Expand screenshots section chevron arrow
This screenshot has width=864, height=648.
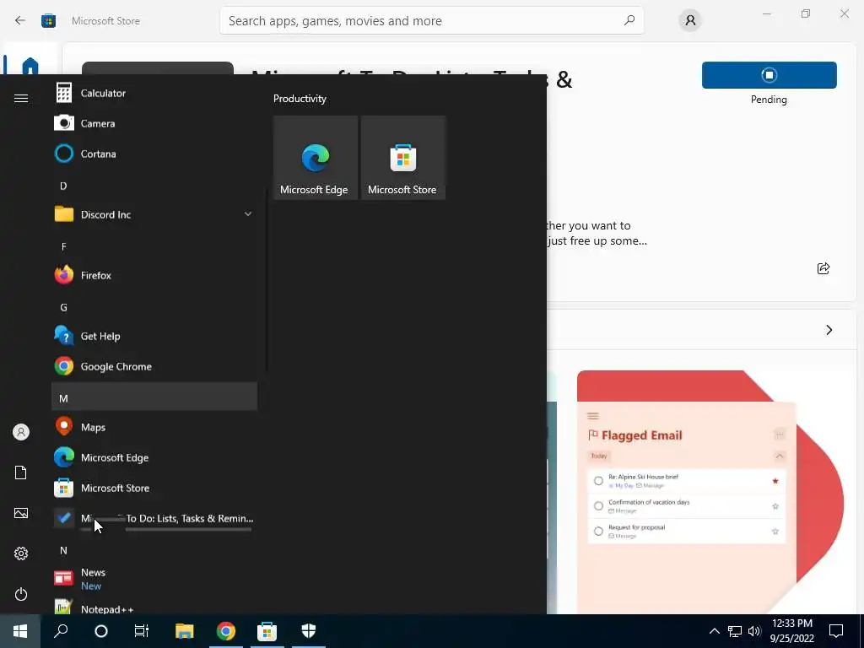coord(829,330)
